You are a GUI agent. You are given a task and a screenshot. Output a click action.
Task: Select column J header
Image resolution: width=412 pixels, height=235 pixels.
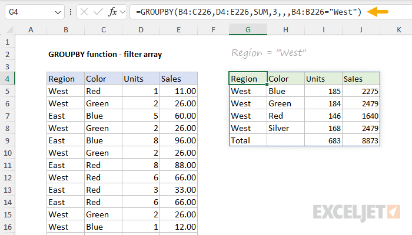[361, 30]
